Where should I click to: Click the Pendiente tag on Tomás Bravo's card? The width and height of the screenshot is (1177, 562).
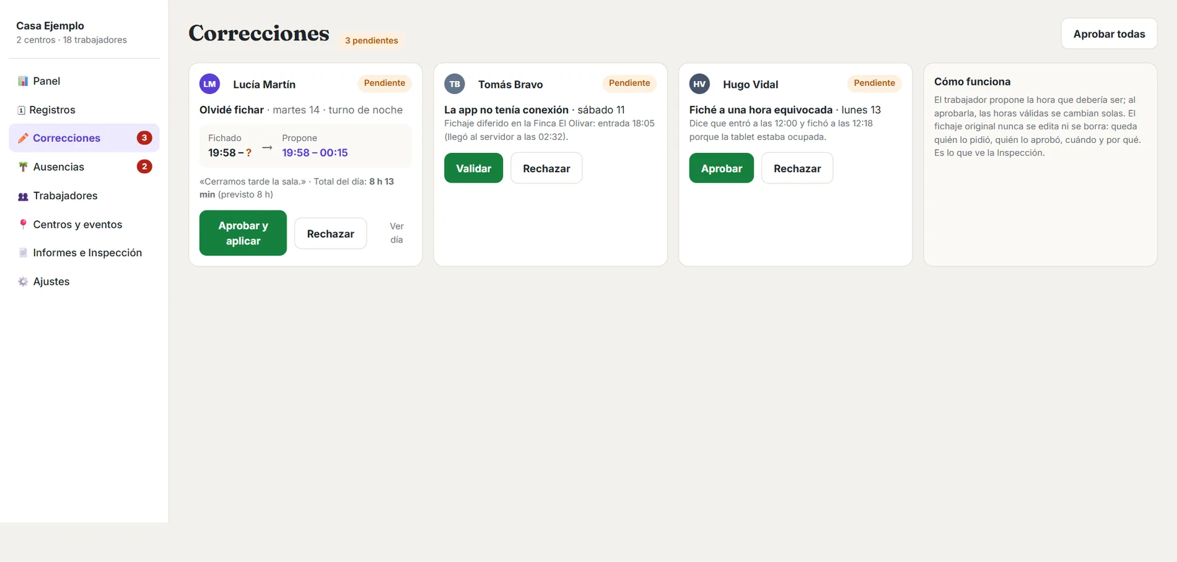[x=629, y=83]
